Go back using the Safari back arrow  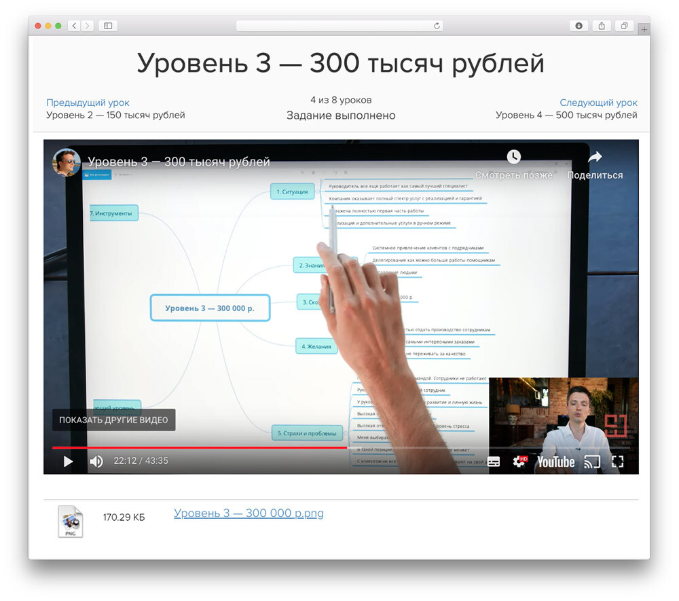[x=74, y=26]
